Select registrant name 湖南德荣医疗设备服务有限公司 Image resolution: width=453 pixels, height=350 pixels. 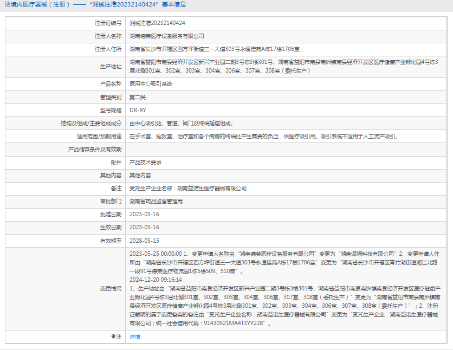[x=167, y=36]
